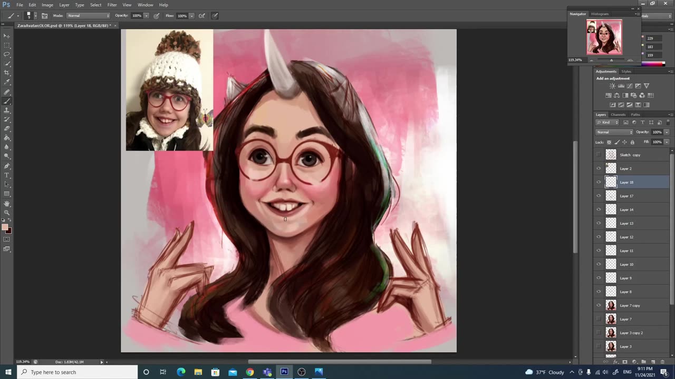Open the layer blend mode Normal dropdown
This screenshot has height=379, width=675.
point(614,132)
